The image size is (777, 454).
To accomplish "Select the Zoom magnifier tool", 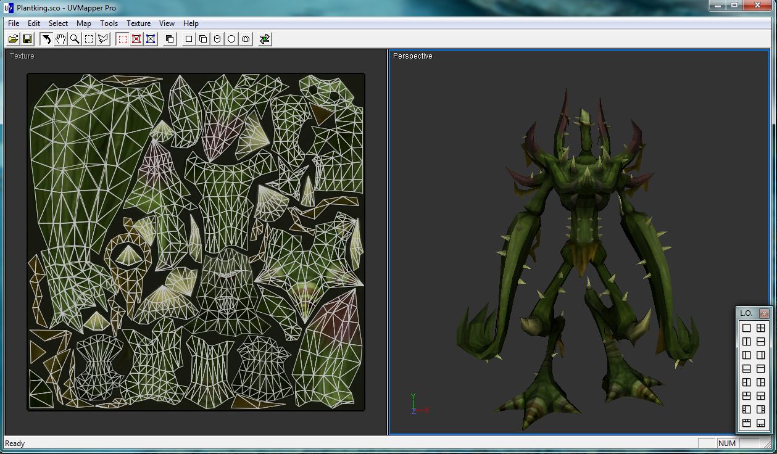I will [x=75, y=39].
